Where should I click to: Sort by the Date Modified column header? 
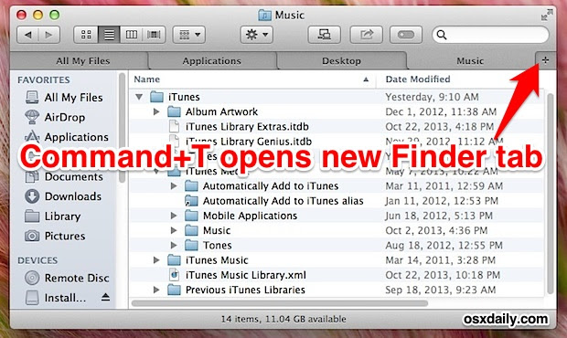coord(418,79)
